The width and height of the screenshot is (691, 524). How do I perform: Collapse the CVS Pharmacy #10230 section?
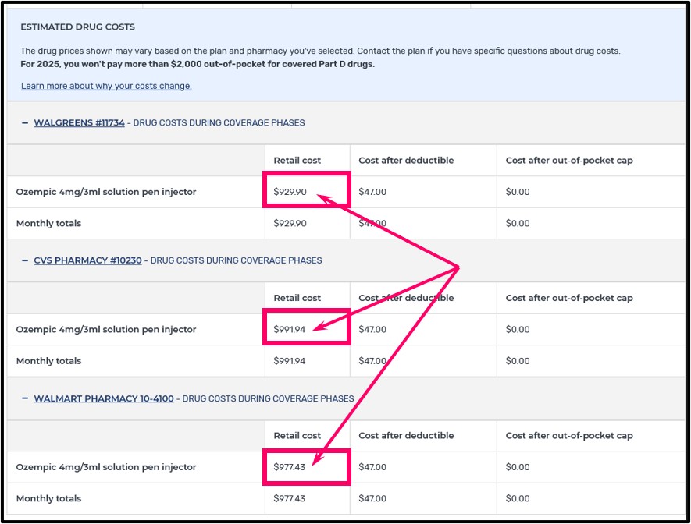[x=25, y=260]
